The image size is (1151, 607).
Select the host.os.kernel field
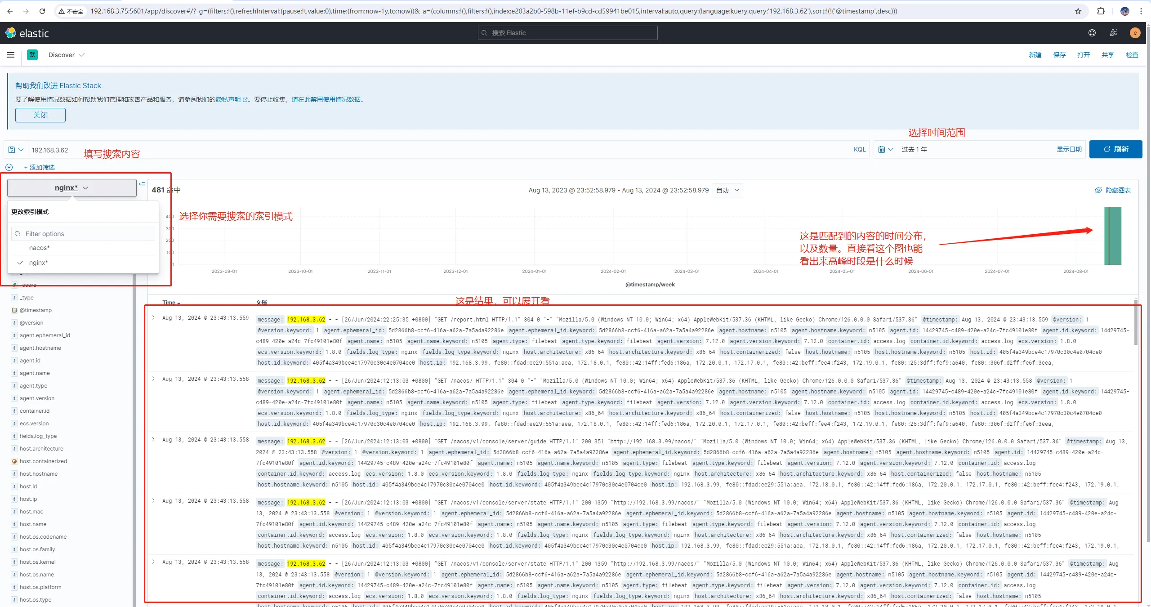pyautogui.click(x=38, y=562)
